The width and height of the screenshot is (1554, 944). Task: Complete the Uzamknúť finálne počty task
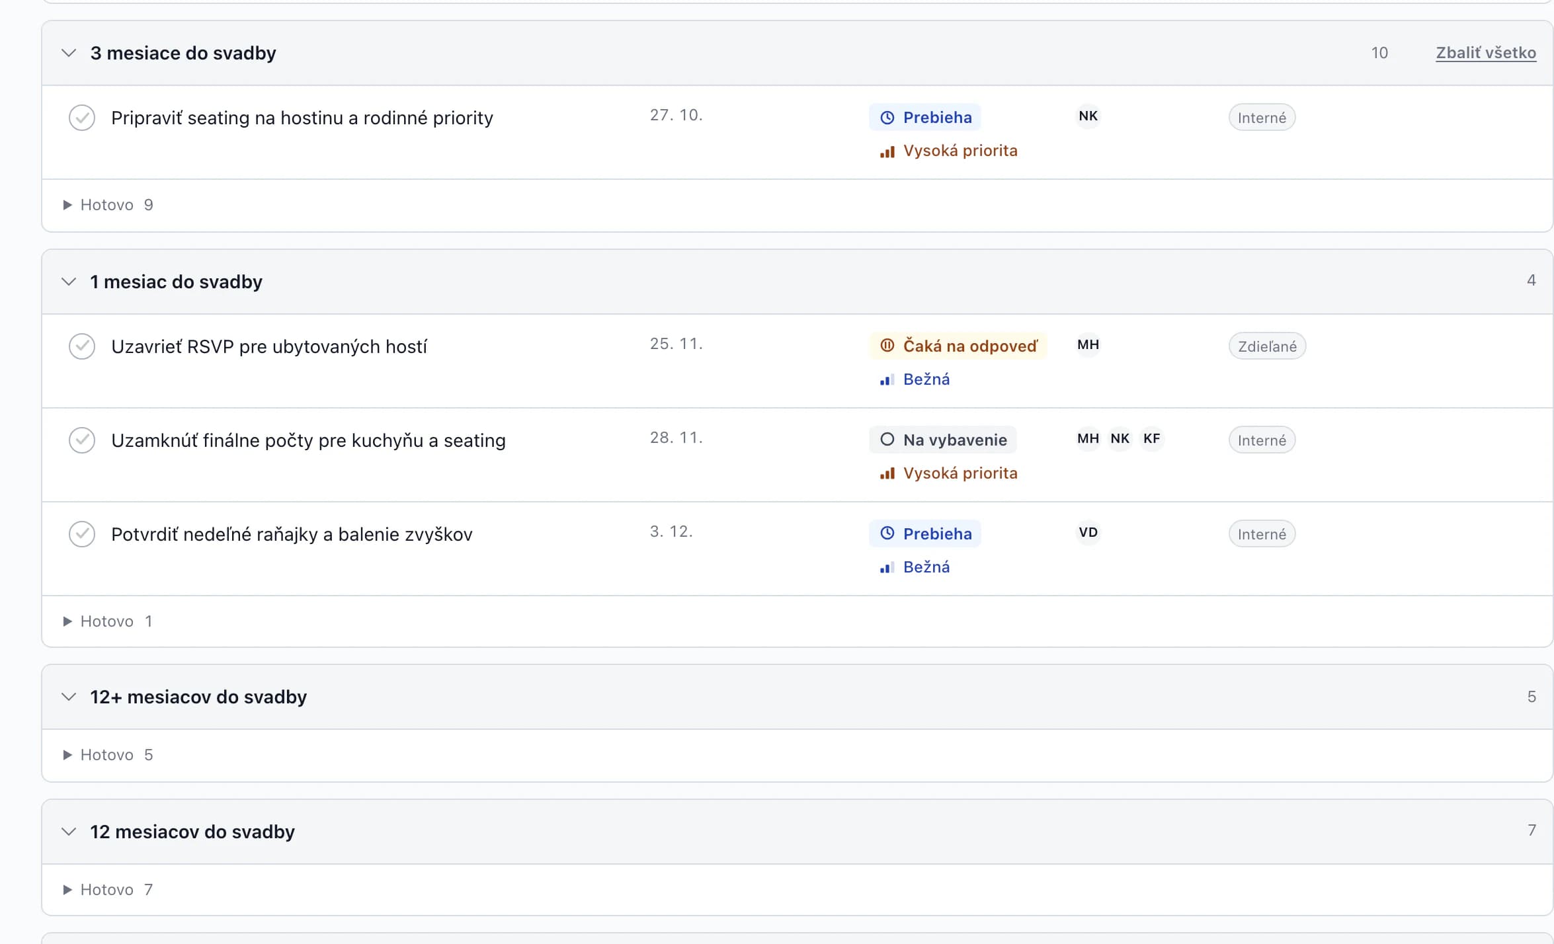click(82, 440)
